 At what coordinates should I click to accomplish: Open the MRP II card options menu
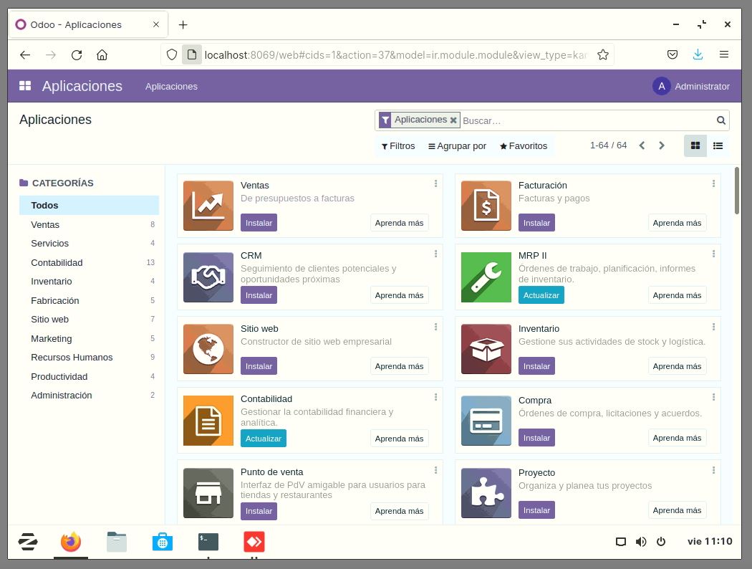[x=713, y=254]
